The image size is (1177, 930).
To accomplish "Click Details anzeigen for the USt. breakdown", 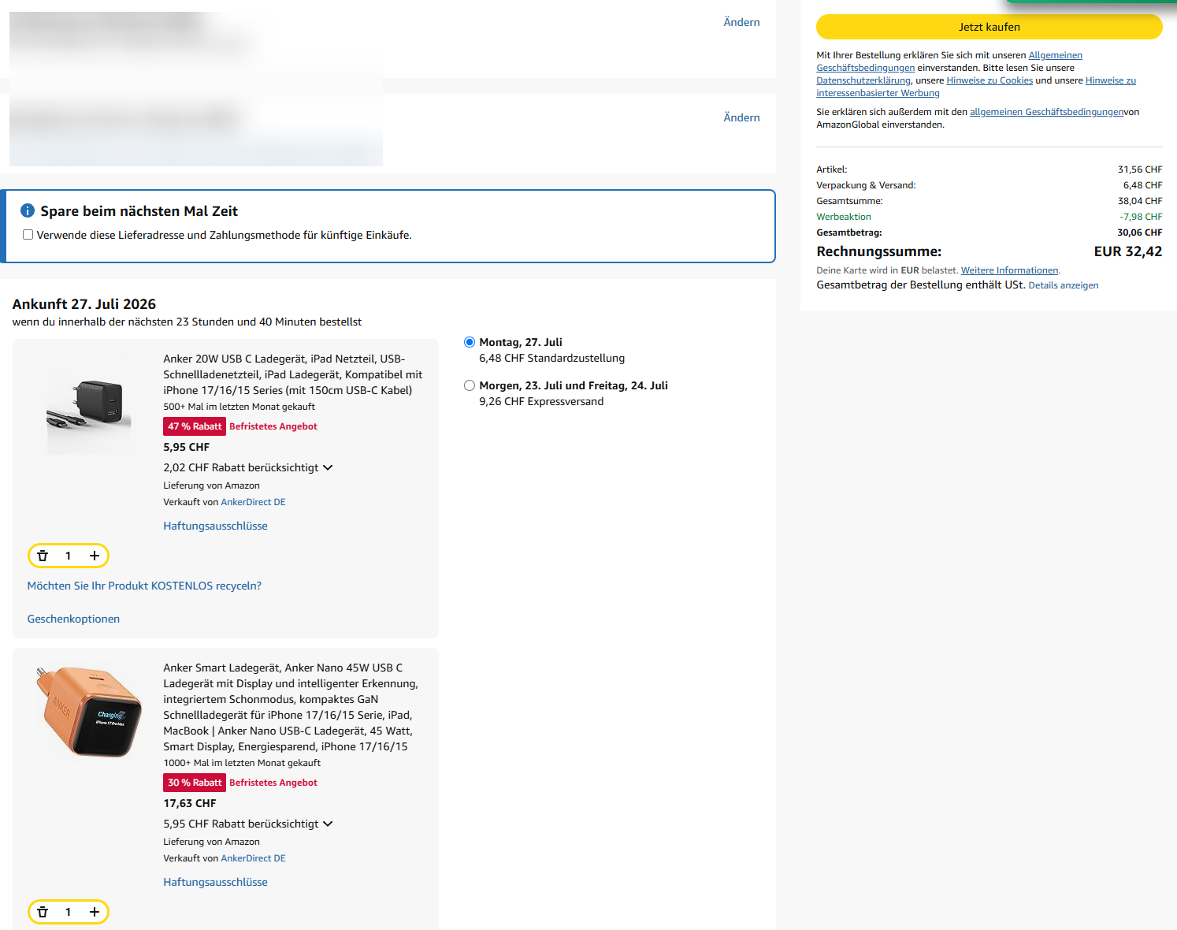I will (1063, 285).
